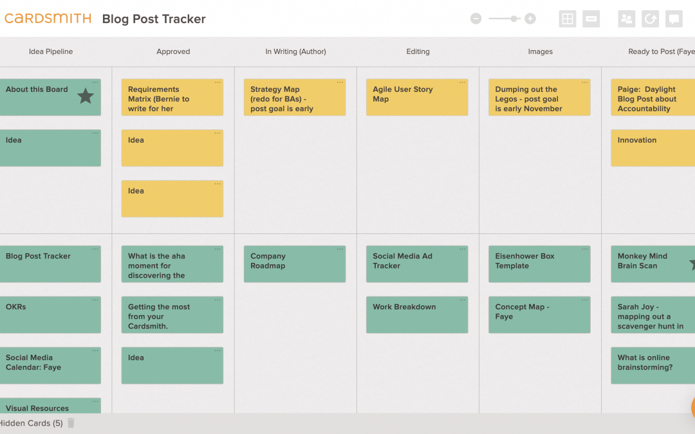Switch to grid view icon
This screenshot has height=434, width=695.
pos(568,19)
